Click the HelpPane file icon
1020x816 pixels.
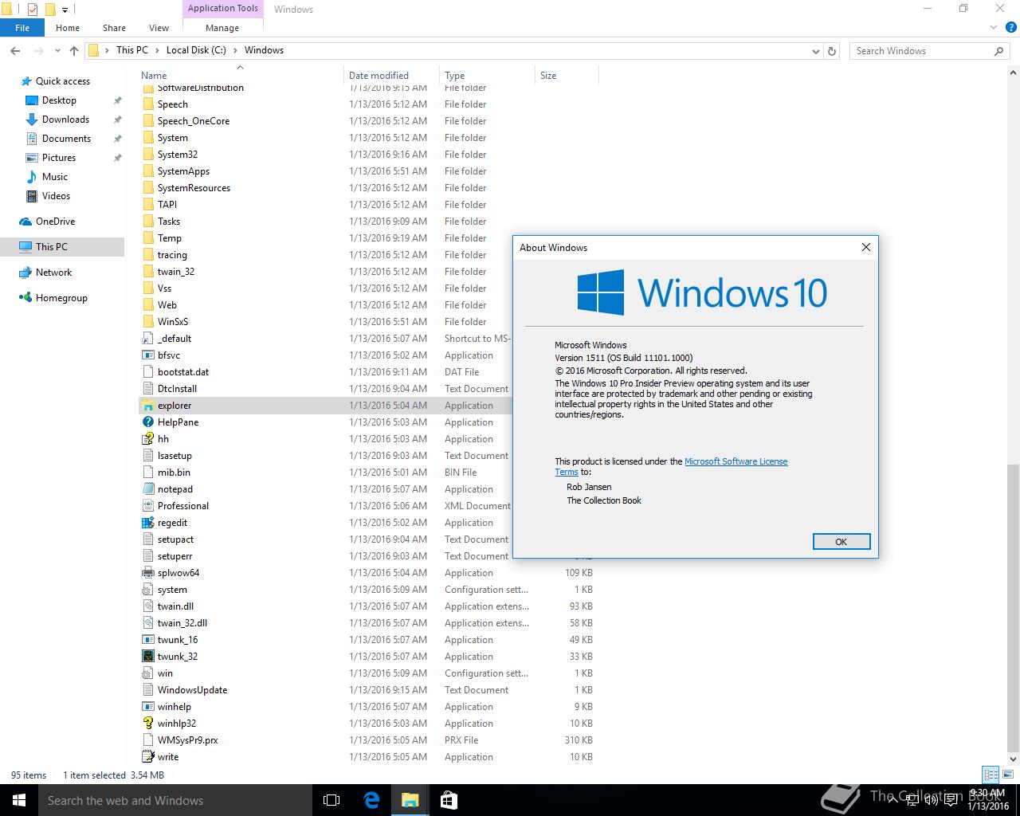[x=147, y=422]
